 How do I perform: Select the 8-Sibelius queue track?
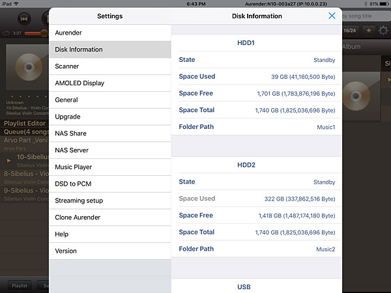pyautogui.click(x=25, y=177)
